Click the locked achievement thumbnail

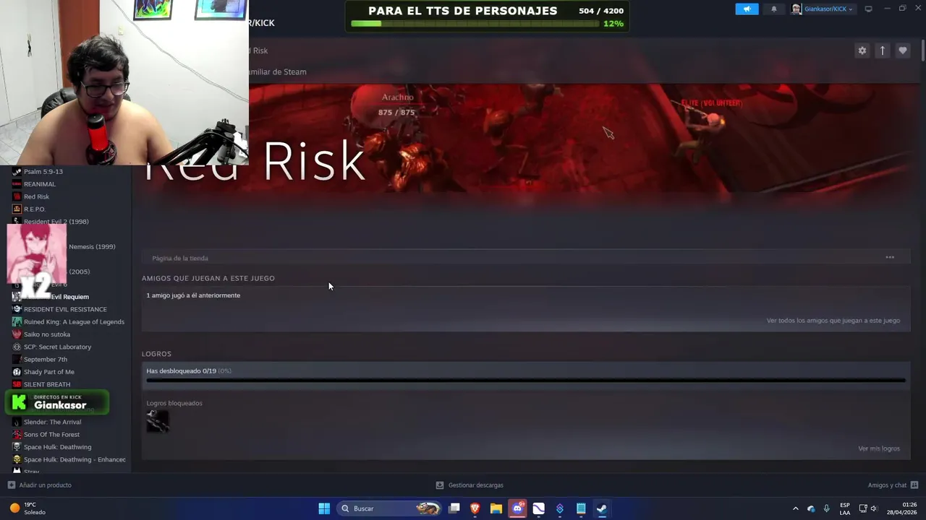click(158, 421)
